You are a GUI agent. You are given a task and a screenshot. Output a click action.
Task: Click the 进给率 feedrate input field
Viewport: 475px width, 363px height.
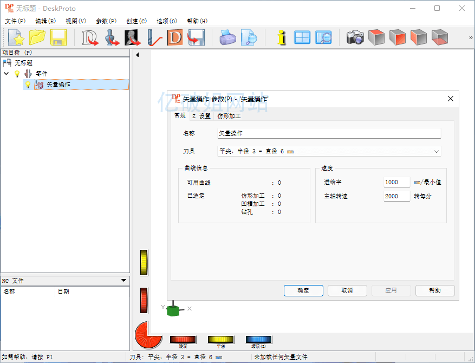point(396,183)
